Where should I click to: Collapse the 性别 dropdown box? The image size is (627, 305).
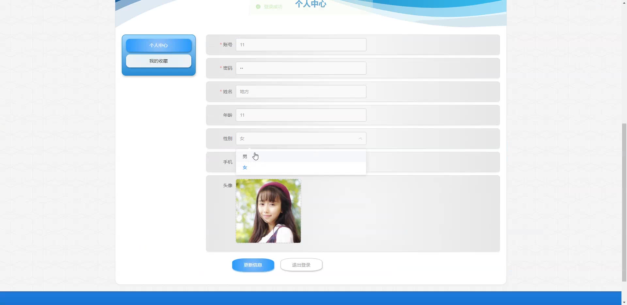point(301,138)
